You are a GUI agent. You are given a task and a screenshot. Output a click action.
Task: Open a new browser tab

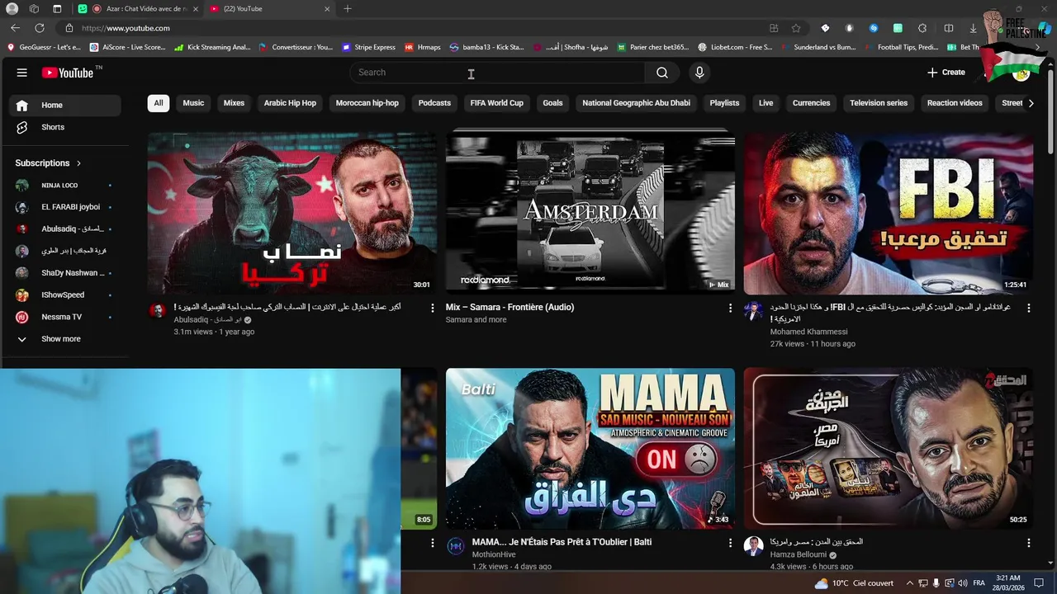[348, 9]
